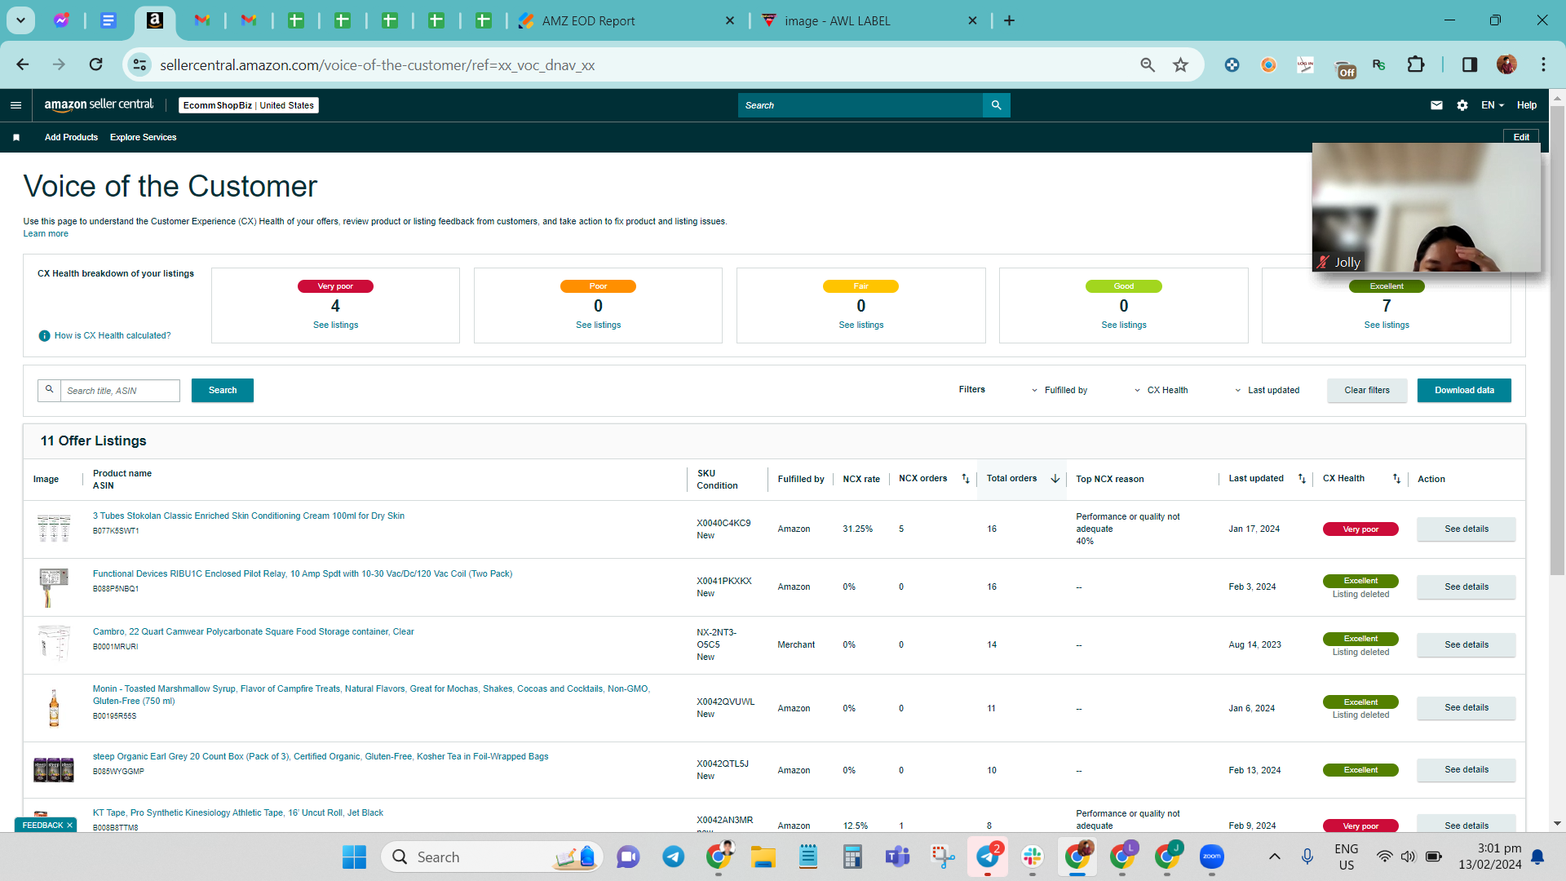
Task: Show hidden system tray icons
Action: point(1274,857)
